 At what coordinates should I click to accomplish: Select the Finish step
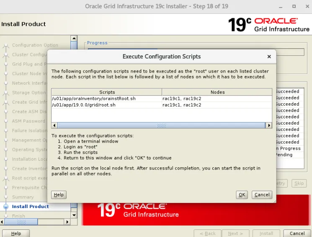pyautogui.click(x=18, y=216)
